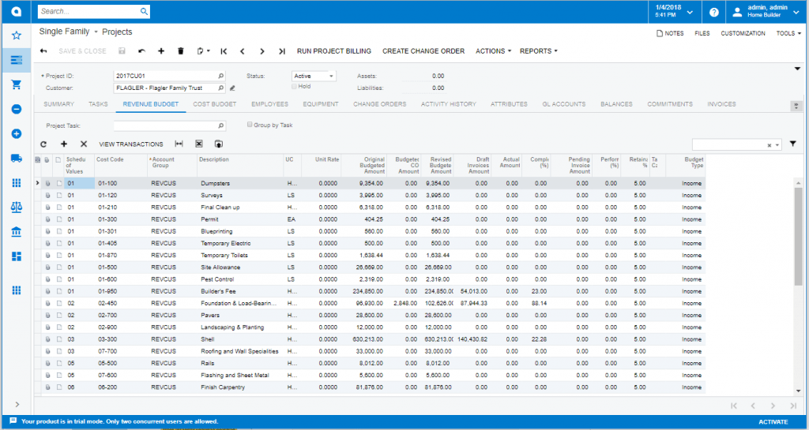809x430 pixels.
Task: Open Customization menu
Action: [743, 33]
